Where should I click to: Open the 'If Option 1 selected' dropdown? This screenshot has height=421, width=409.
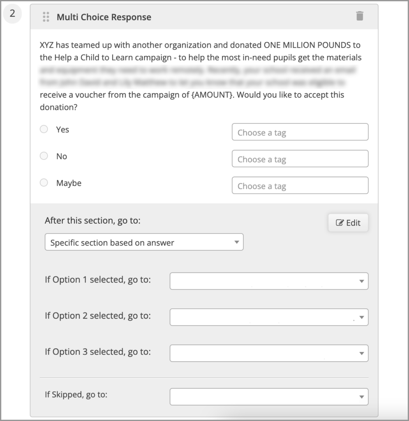pyautogui.click(x=269, y=281)
